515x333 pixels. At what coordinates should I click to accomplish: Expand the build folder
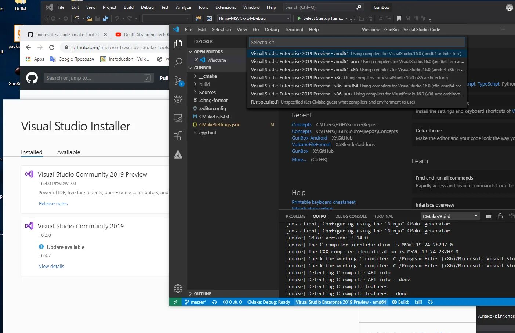point(202,84)
